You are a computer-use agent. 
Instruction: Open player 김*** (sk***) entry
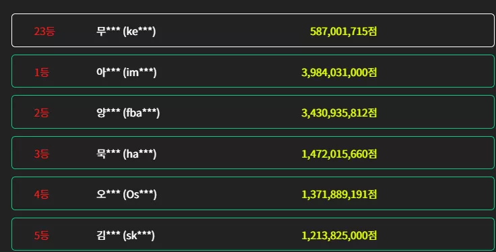coord(125,236)
